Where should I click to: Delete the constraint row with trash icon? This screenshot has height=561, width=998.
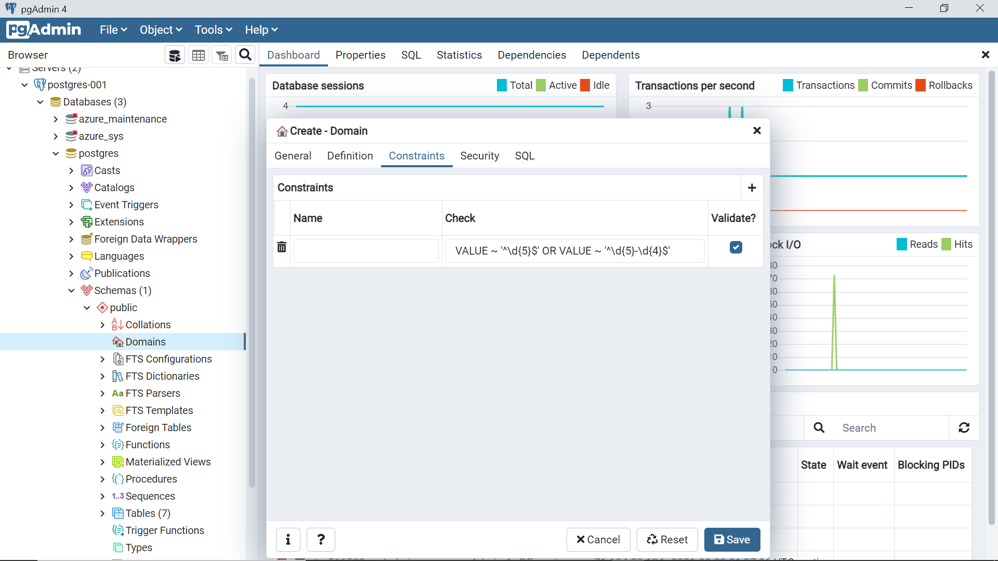281,247
